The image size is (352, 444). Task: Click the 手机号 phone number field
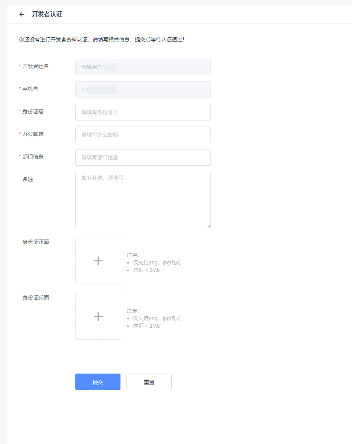(143, 90)
